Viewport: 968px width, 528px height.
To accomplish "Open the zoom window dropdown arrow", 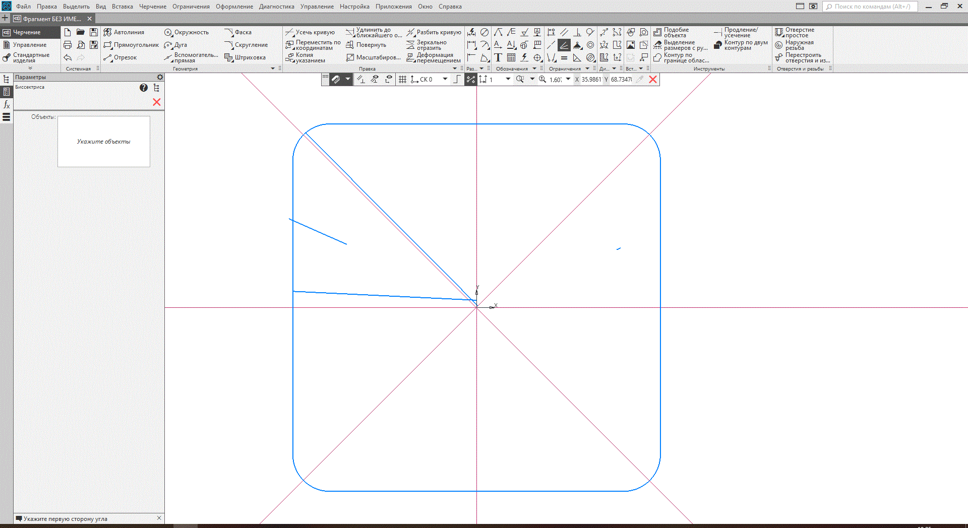I will coord(532,79).
